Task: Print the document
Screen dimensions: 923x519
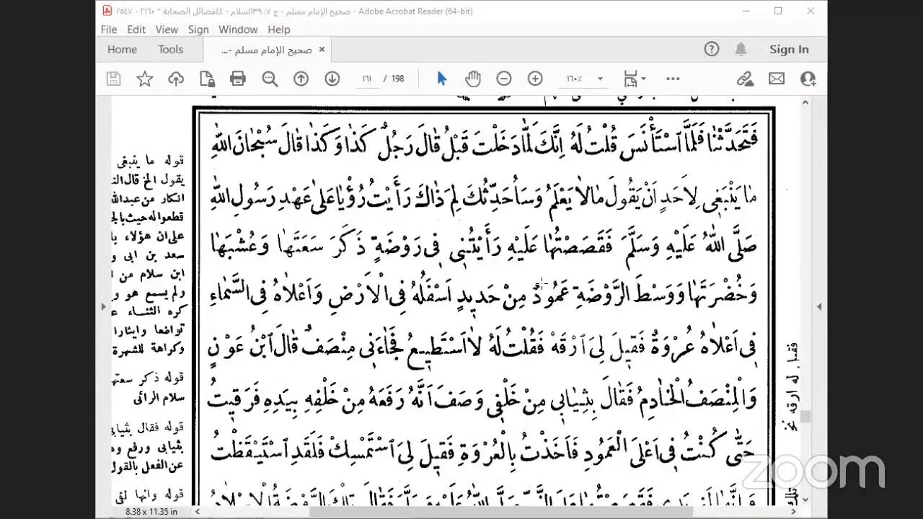Action: pyautogui.click(x=238, y=79)
